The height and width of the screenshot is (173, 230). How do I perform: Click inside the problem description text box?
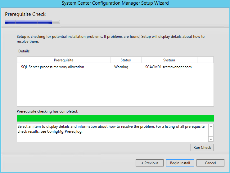[112, 133]
